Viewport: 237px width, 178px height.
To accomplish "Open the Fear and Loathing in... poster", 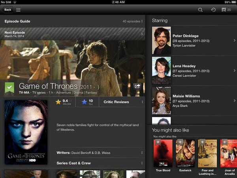I will coord(207,153).
